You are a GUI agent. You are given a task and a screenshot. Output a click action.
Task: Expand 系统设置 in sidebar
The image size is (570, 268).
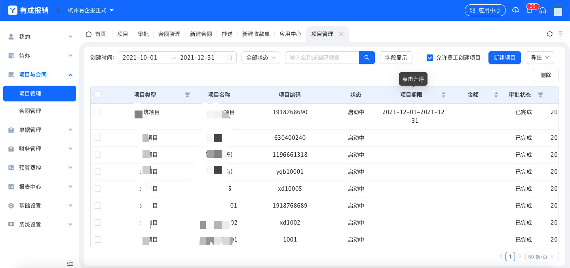[x=40, y=225]
